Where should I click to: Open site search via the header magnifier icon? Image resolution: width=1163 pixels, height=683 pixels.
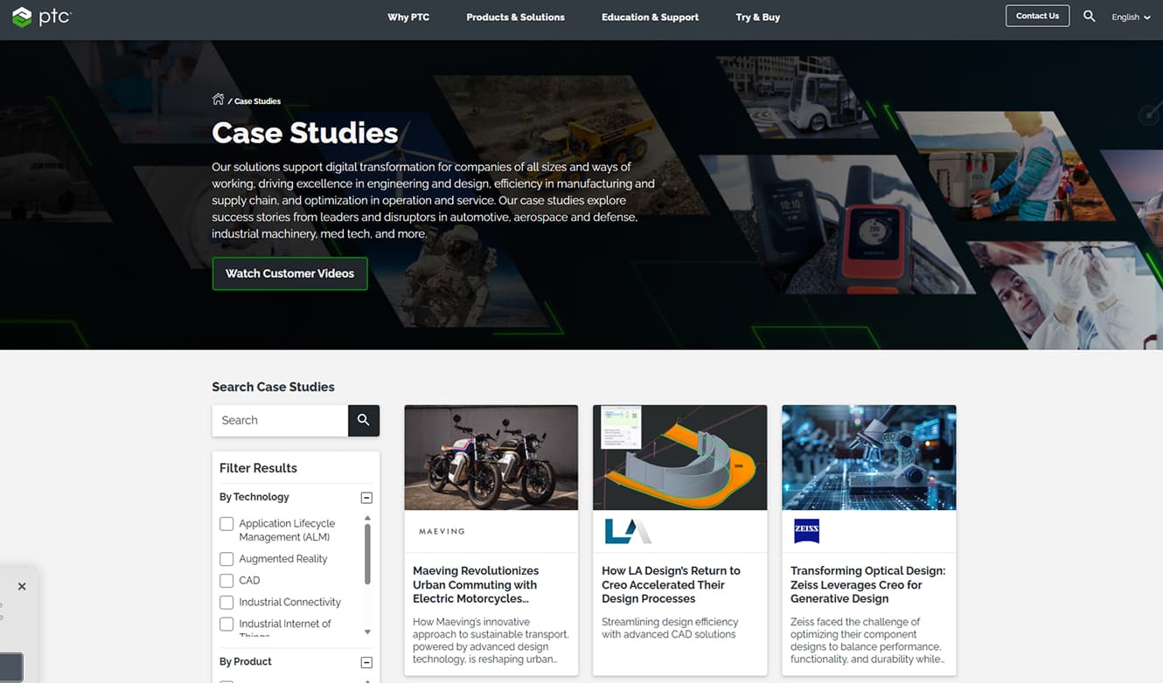coord(1089,17)
